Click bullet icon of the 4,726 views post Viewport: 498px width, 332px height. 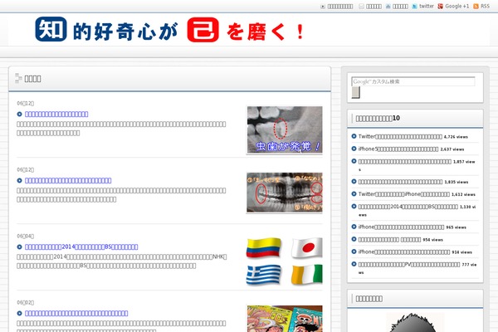point(354,136)
